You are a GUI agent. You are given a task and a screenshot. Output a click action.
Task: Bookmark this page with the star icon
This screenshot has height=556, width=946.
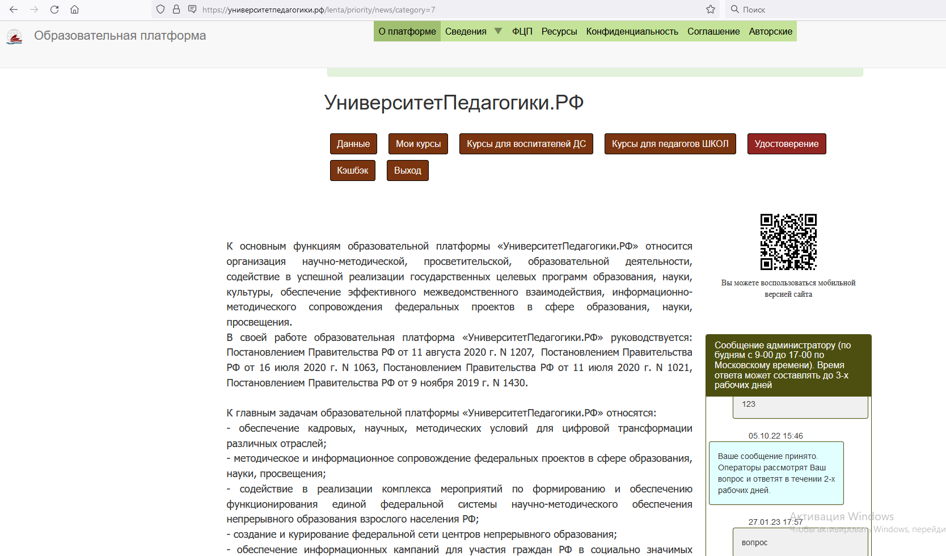(711, 10)
